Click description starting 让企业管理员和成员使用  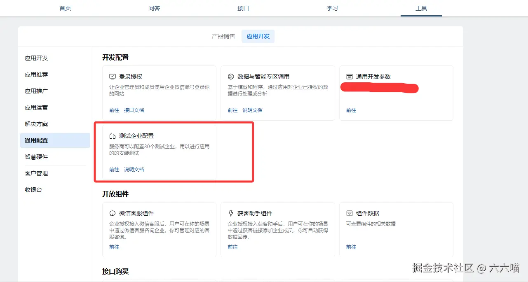point(160,91)
